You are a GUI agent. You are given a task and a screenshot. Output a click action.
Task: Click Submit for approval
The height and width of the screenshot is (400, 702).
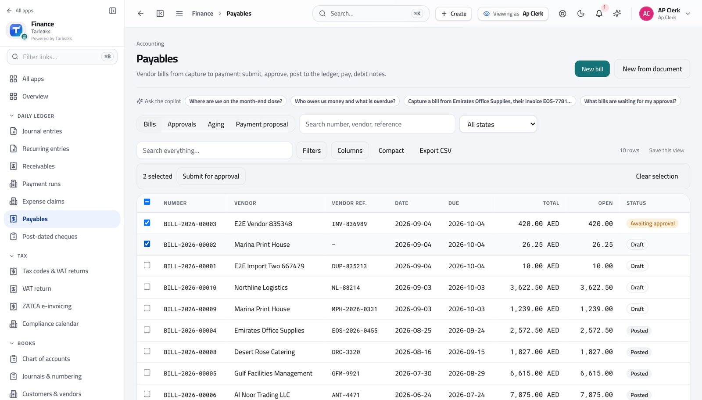[x=211, y=176]
